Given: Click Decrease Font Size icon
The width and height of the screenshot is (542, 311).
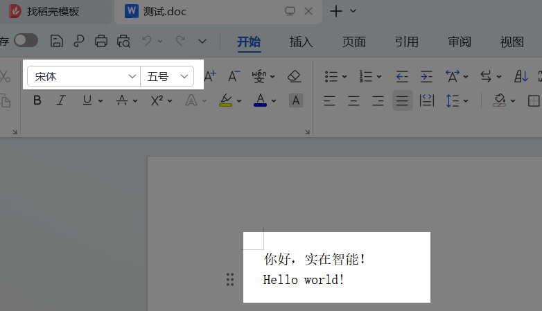Looking at the screenshot, I should click(234, 75).
